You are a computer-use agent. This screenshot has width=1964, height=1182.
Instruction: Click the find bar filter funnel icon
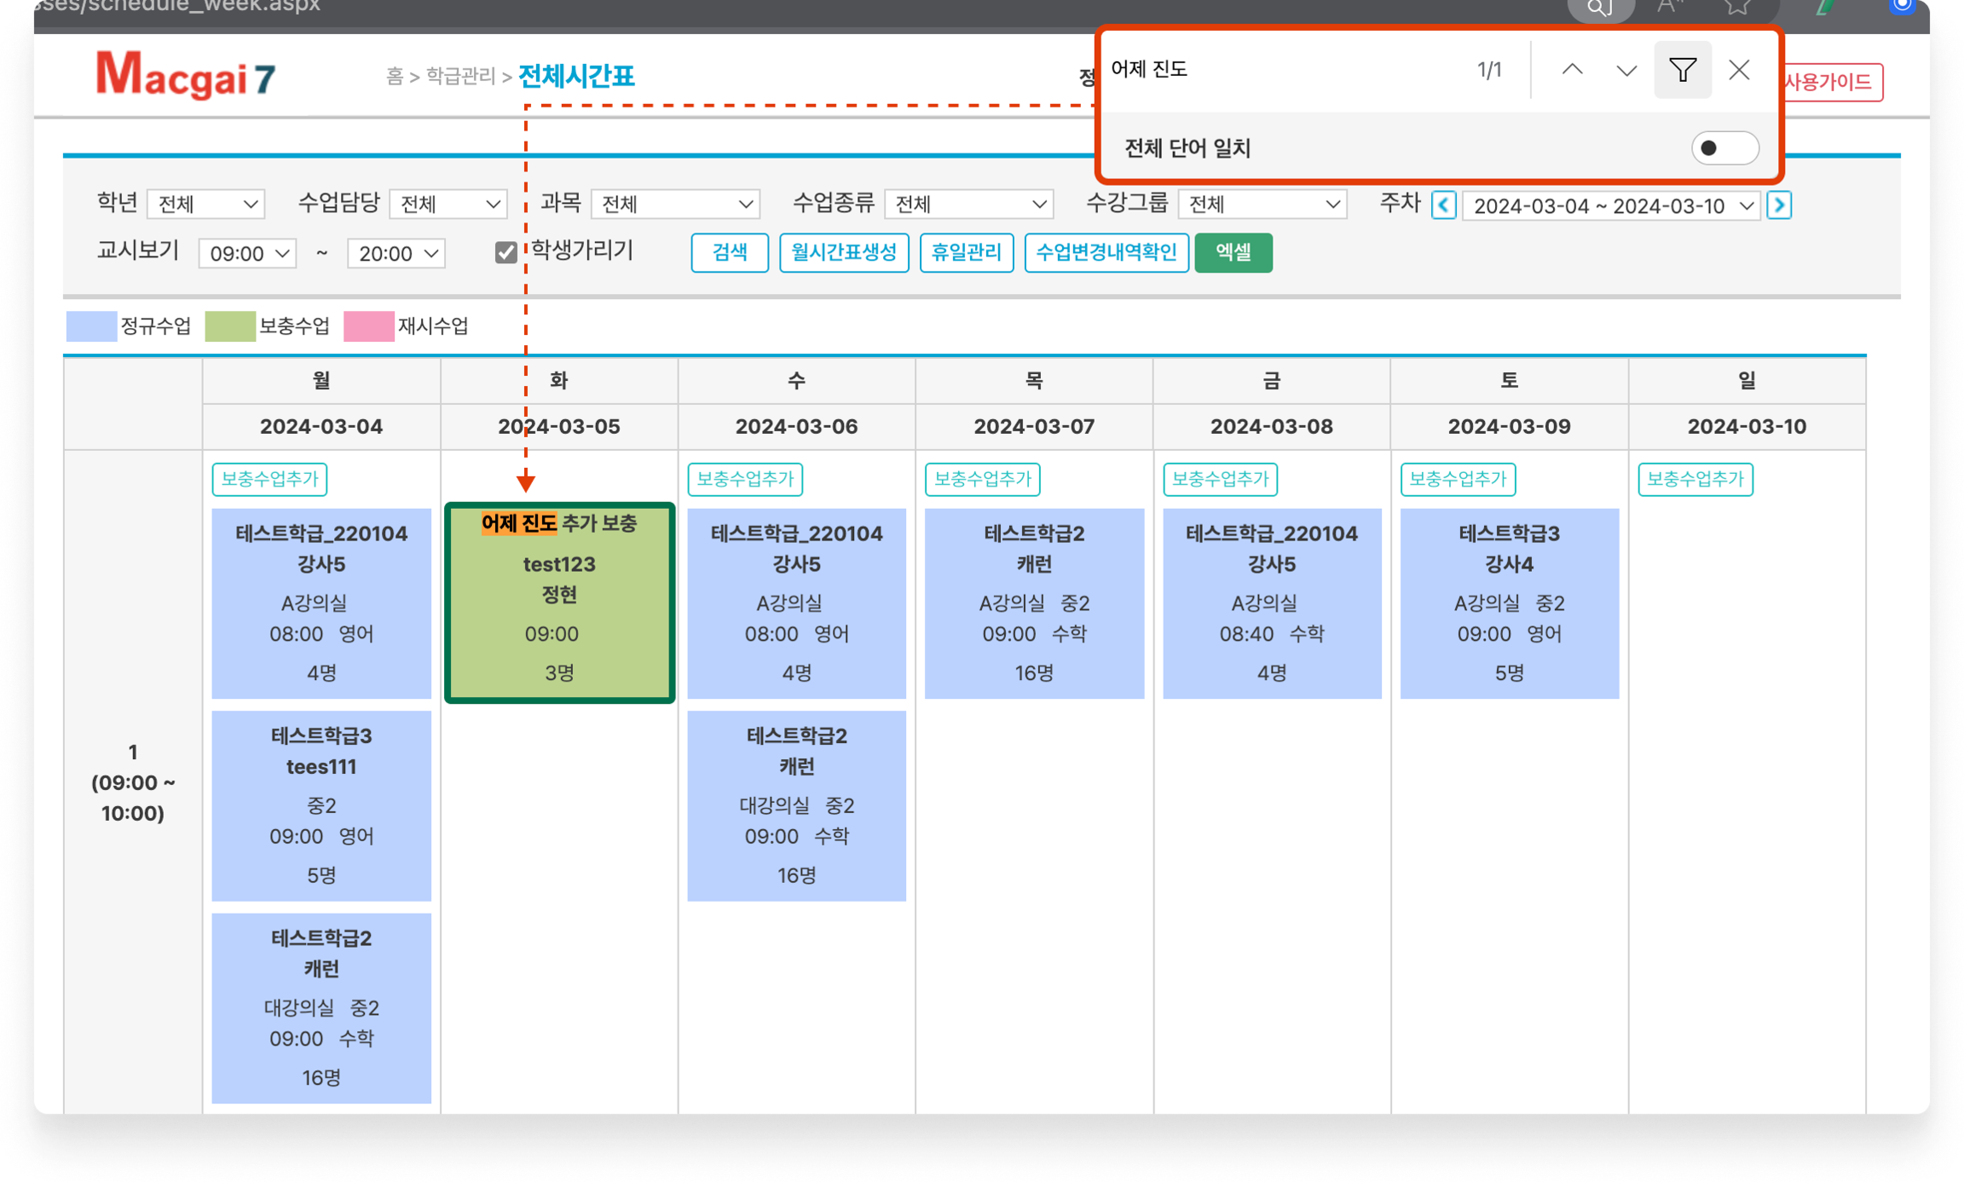(1682, 70)
